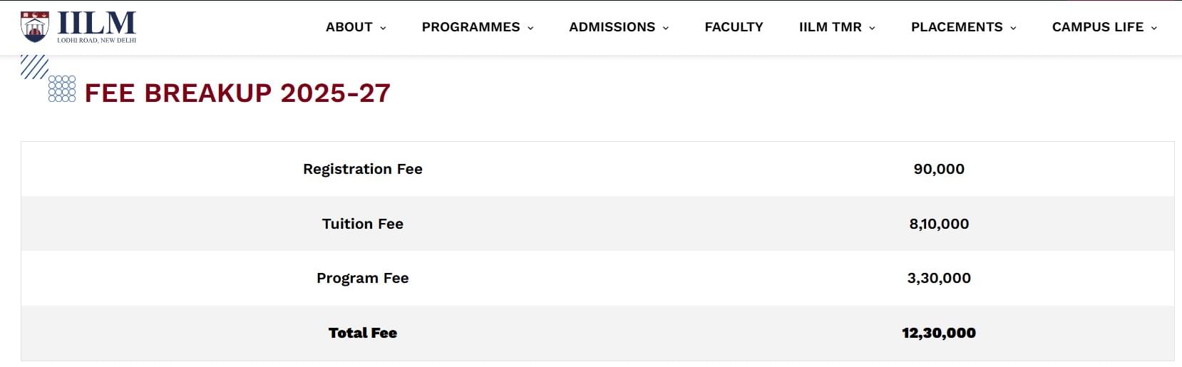Open the Placements menu
The height and width of the screenshot is (367, 1182).
(957, 27)
